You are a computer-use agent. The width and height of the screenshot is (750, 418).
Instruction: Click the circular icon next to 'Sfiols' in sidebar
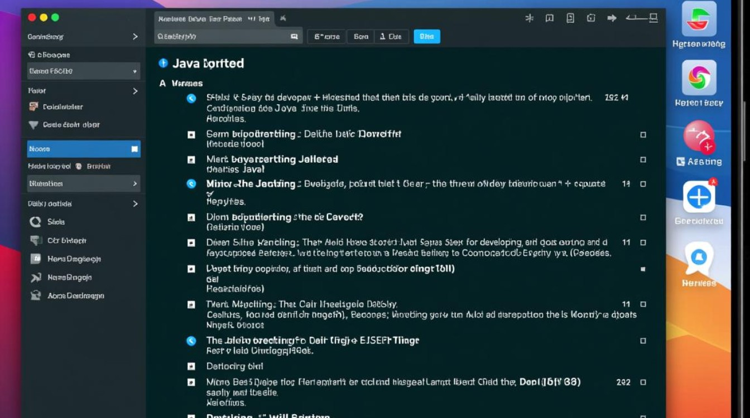(35, 222)
